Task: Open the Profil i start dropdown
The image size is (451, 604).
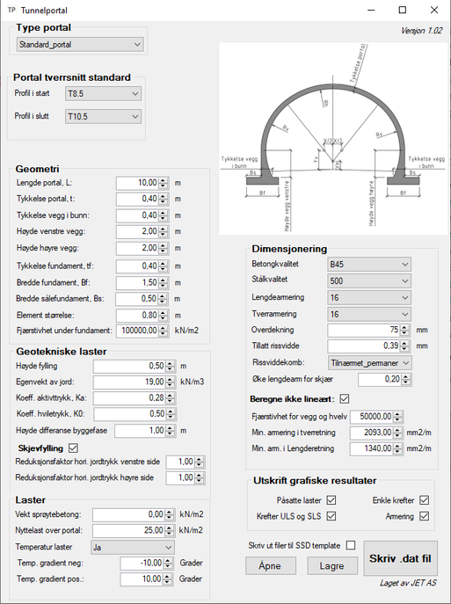Action: [x=103, y=93]
